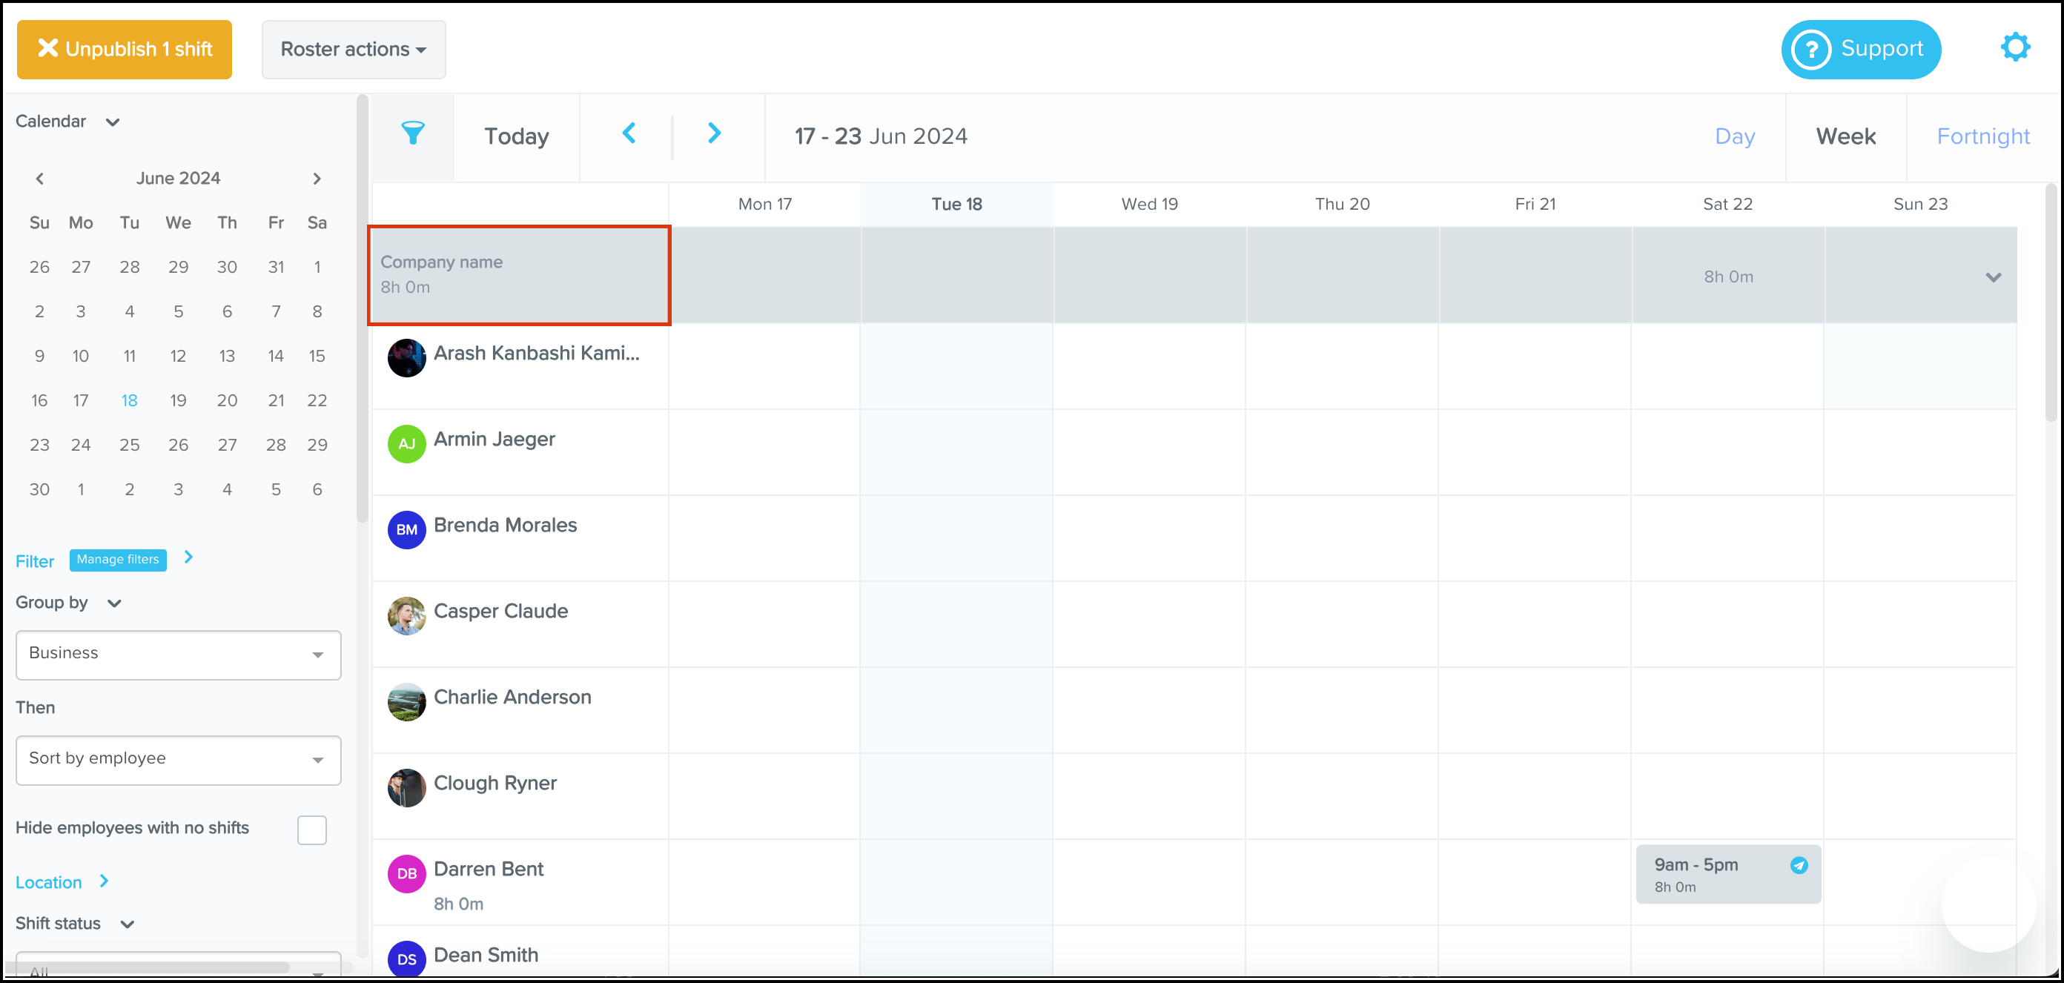Open settings via the gear icon

point(2014,48)
